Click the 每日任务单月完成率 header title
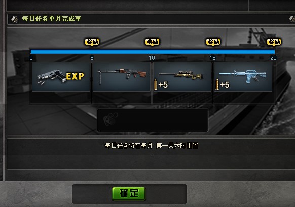This screenshot has width=295, height=207. 52,19
